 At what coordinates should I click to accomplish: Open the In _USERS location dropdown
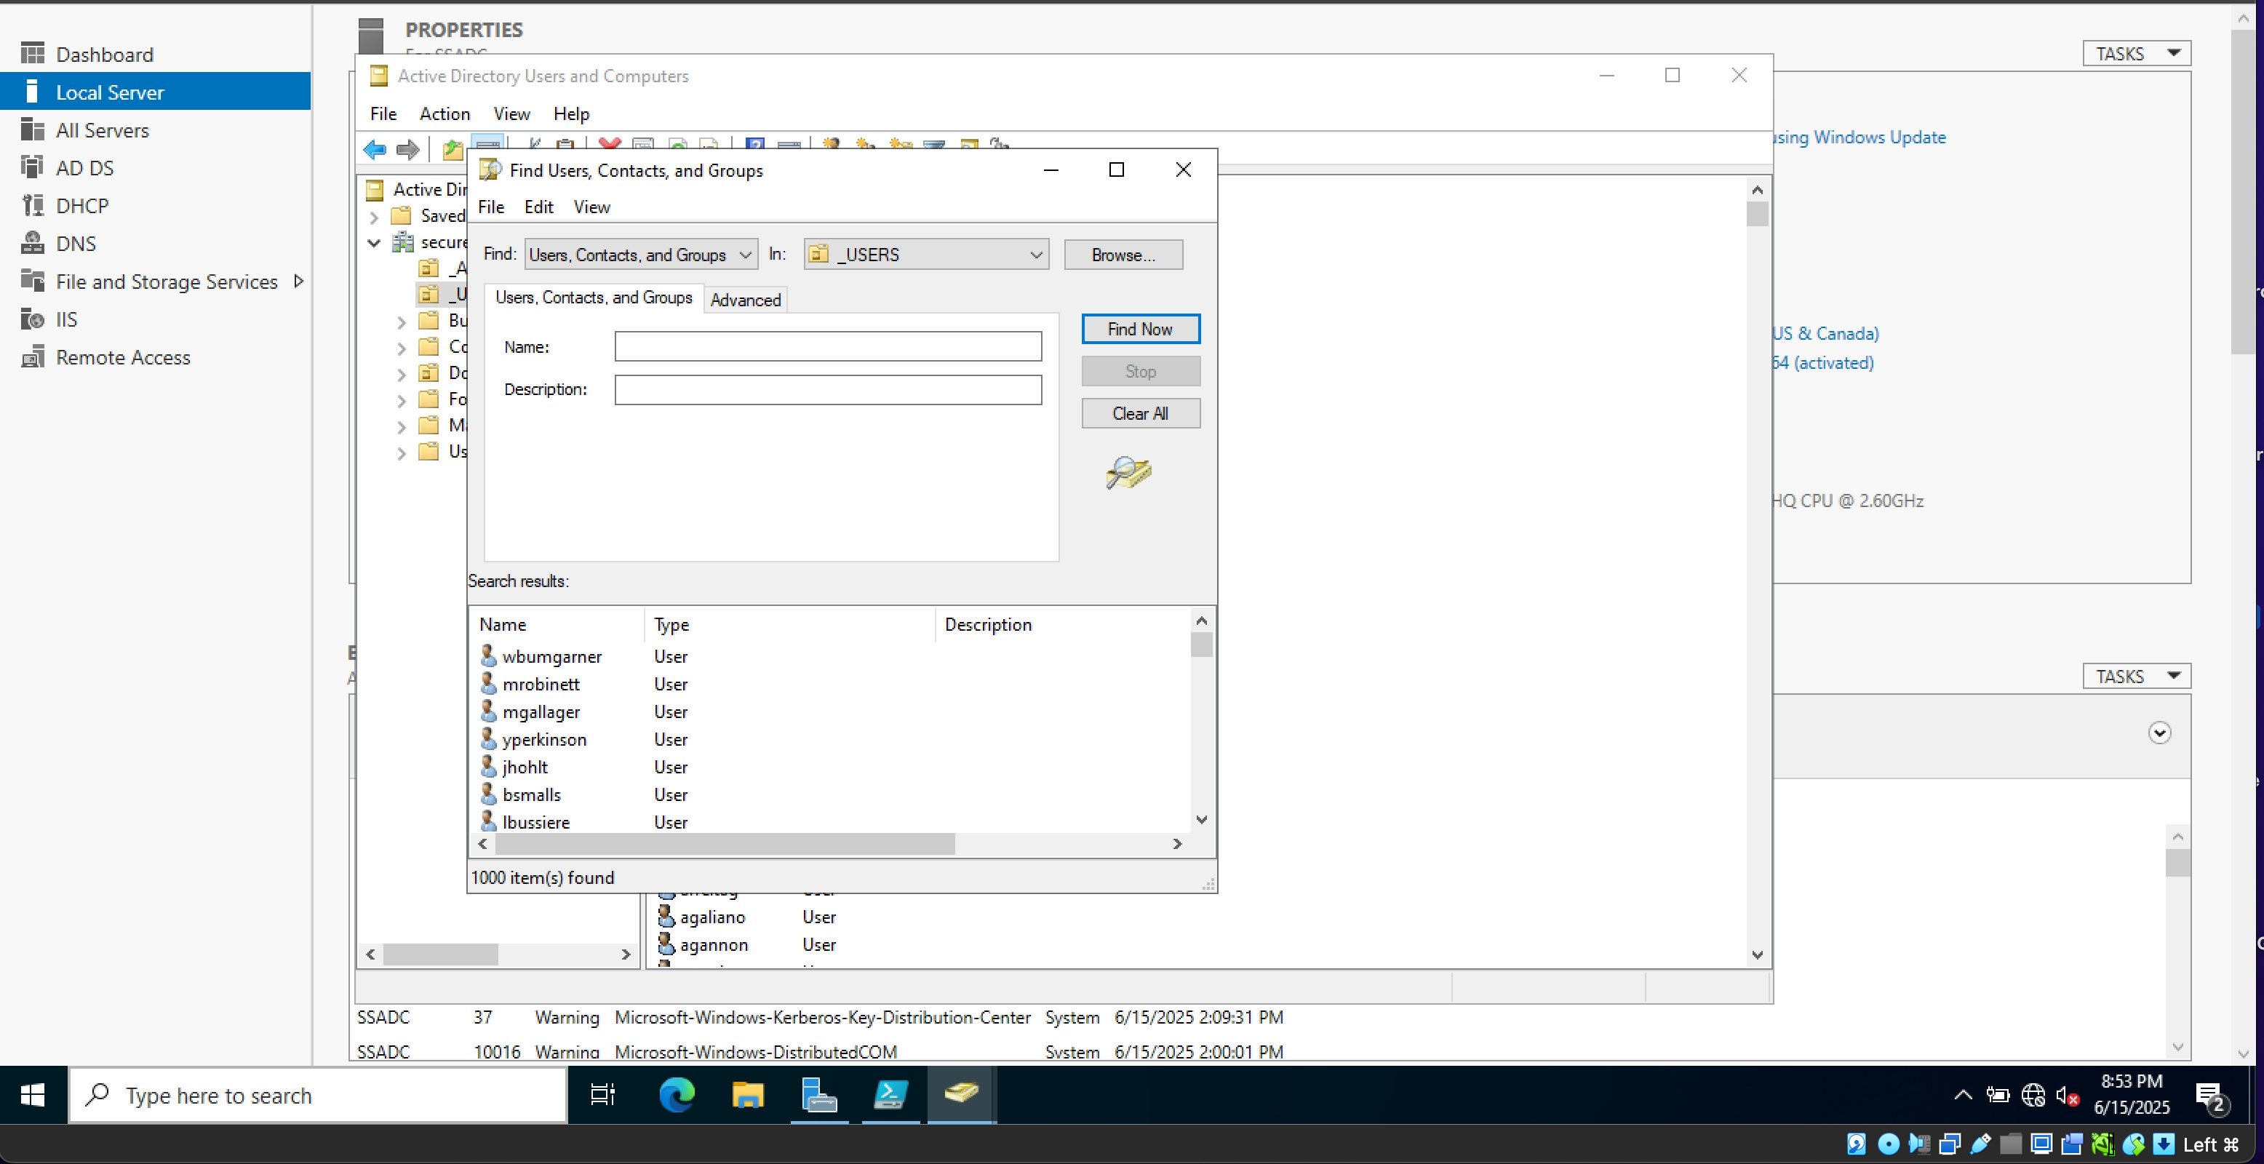[926, 254]
